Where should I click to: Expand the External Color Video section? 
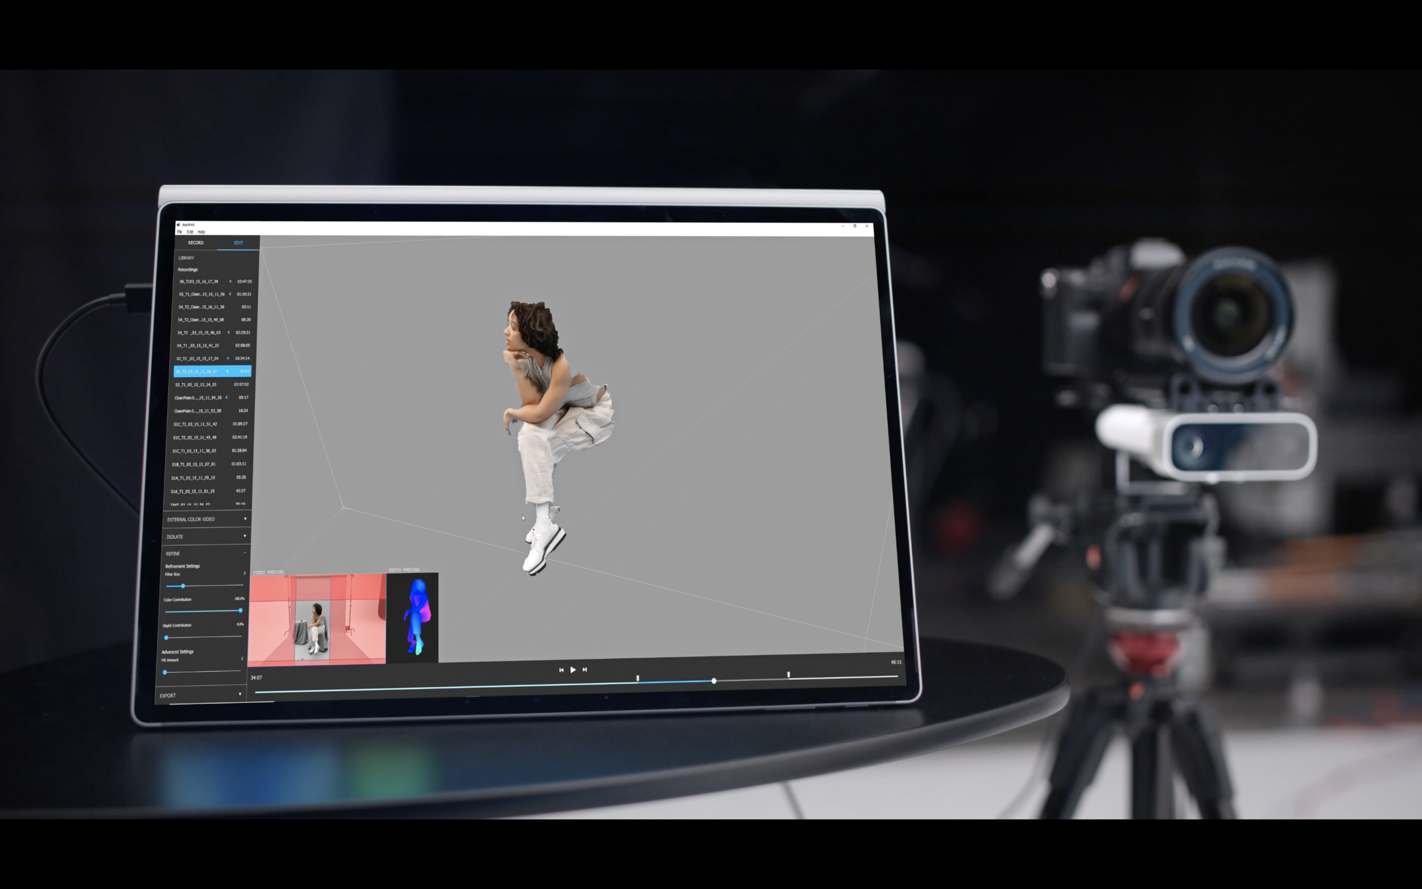245,519
